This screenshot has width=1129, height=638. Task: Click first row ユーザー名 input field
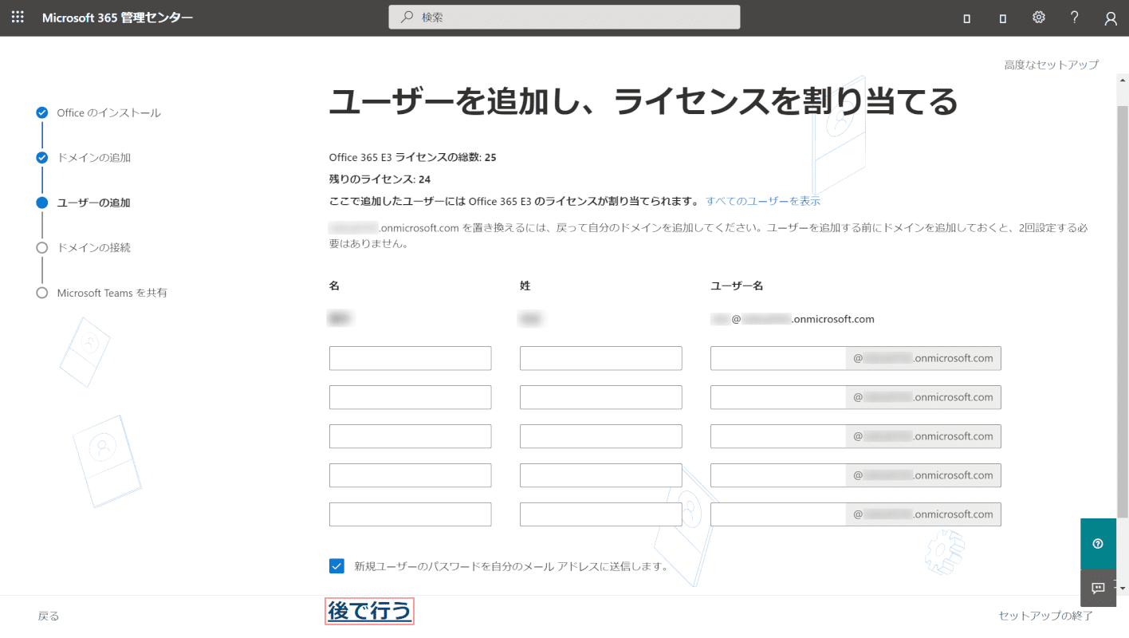point(778,358)
